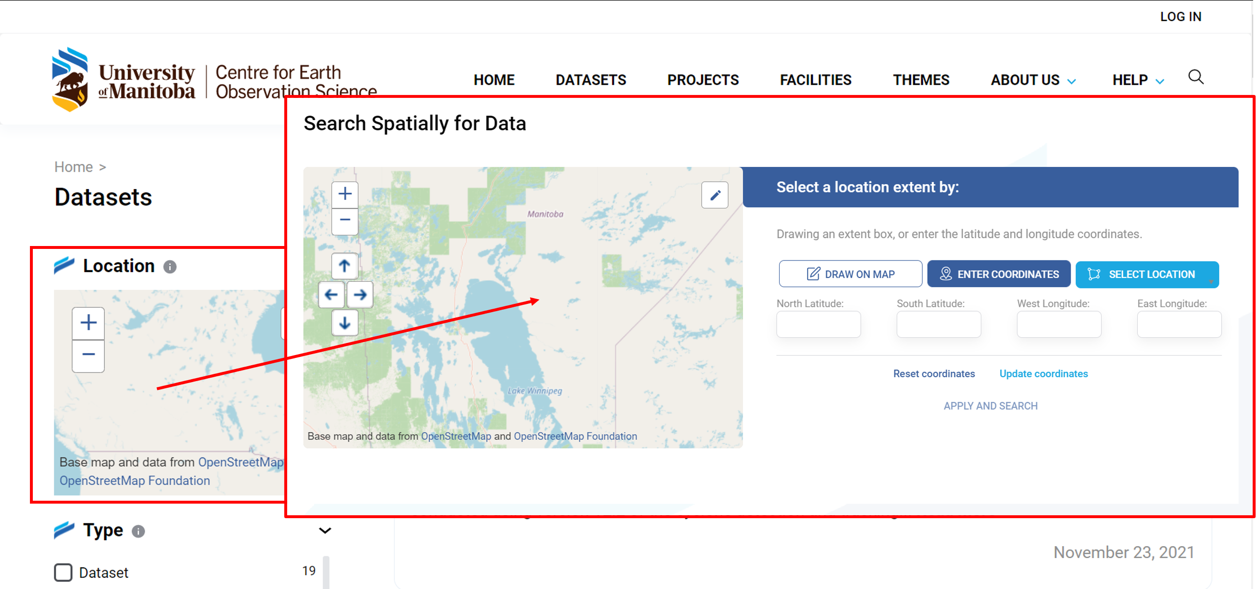The image size is (1256, 589).
Task: Collapse the Type filter section chevron
Action: point(325,531)
